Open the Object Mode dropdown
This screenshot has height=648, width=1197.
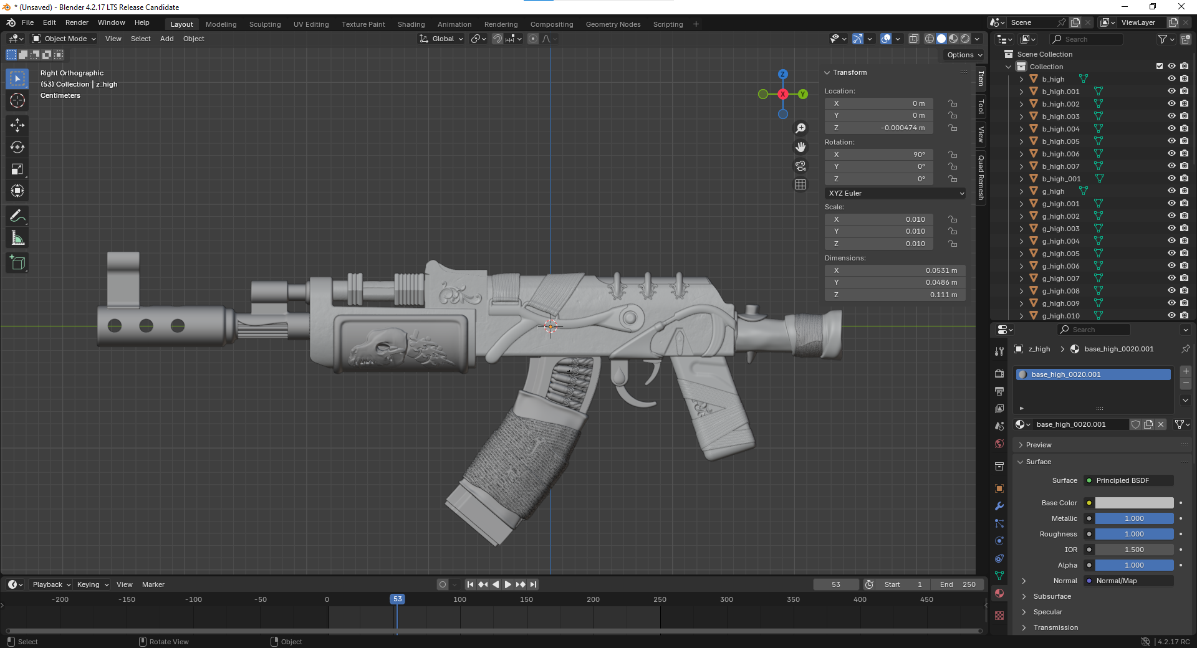click(64, 39)
